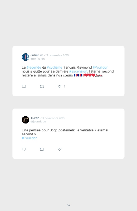The height and width of the screenshot is (211, 137).
Task: Click the @rn_julien handle
Action: pos(37,59)
